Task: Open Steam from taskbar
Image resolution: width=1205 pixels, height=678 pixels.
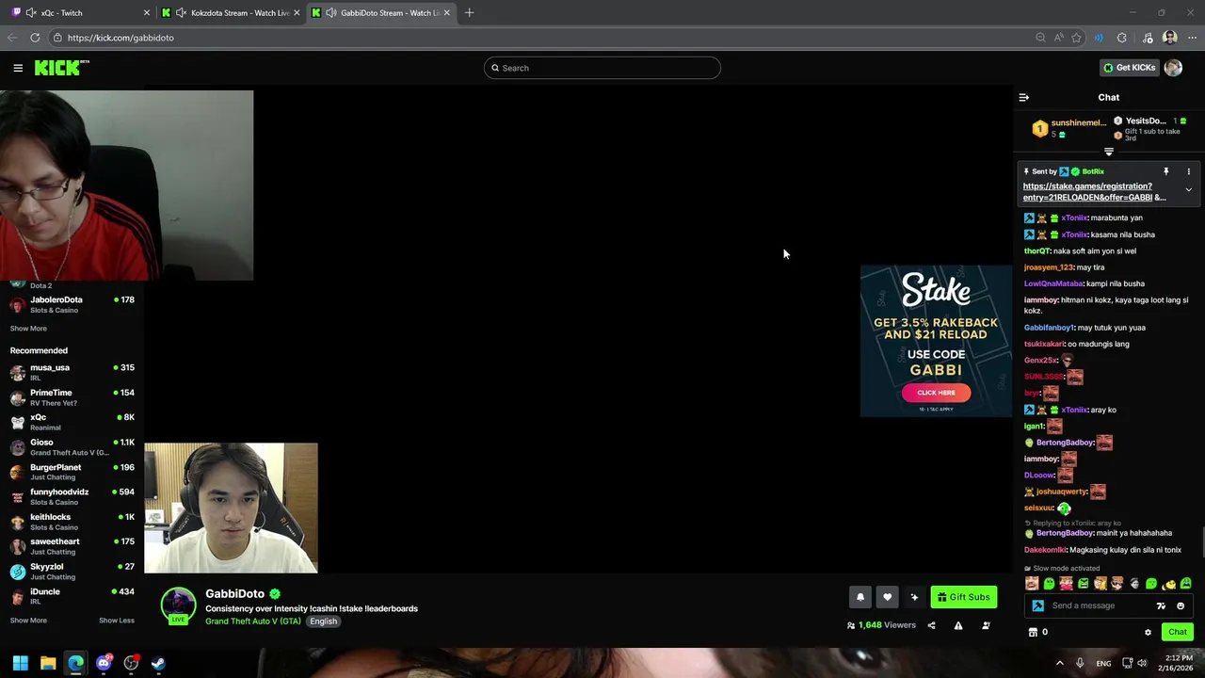Action: [x=158, y=663]
